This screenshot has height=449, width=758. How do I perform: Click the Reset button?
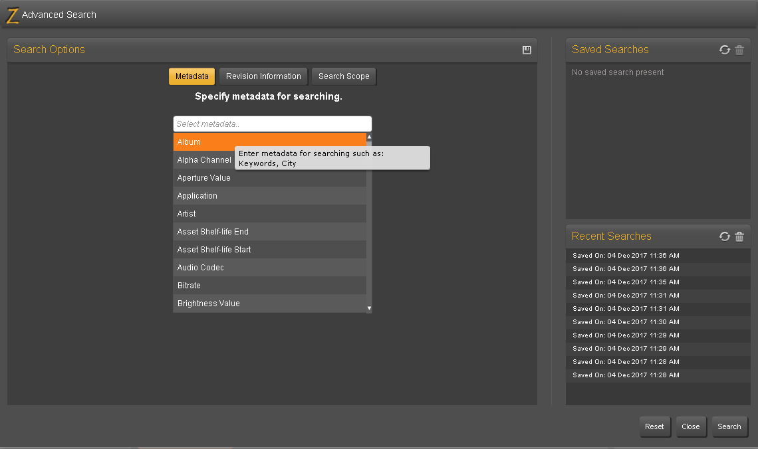coord(654,427)
